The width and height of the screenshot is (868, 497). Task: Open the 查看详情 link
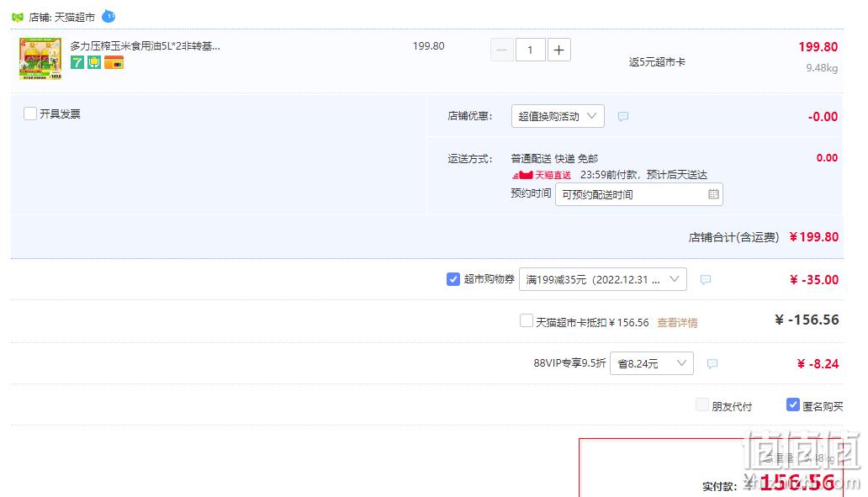677,323
